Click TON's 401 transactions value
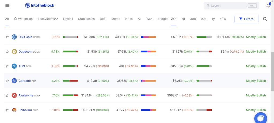This screenshot has height=123, width=274. 121,66
